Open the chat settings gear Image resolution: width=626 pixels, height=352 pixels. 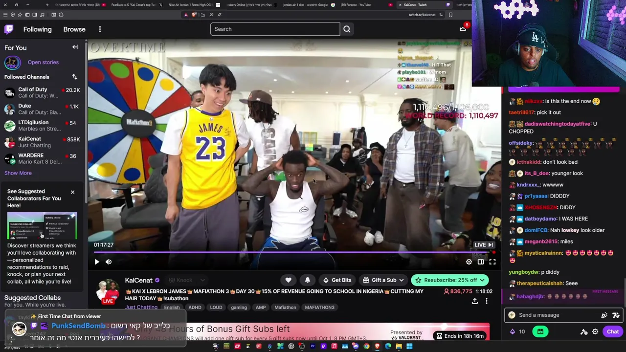(595, 332)
